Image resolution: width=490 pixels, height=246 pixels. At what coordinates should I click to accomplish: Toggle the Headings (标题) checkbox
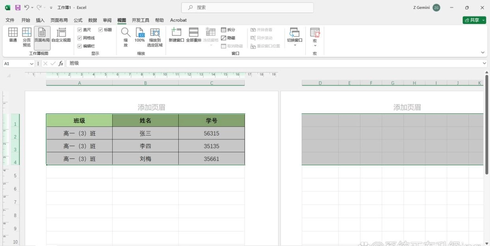point(101,30)
